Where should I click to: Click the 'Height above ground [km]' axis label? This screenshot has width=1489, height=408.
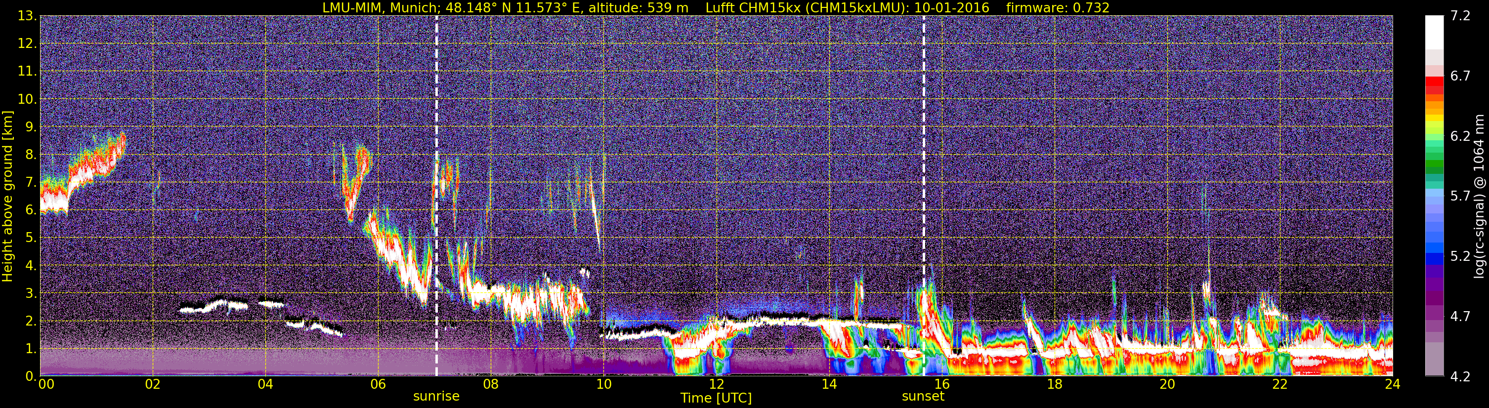[7, 196]
